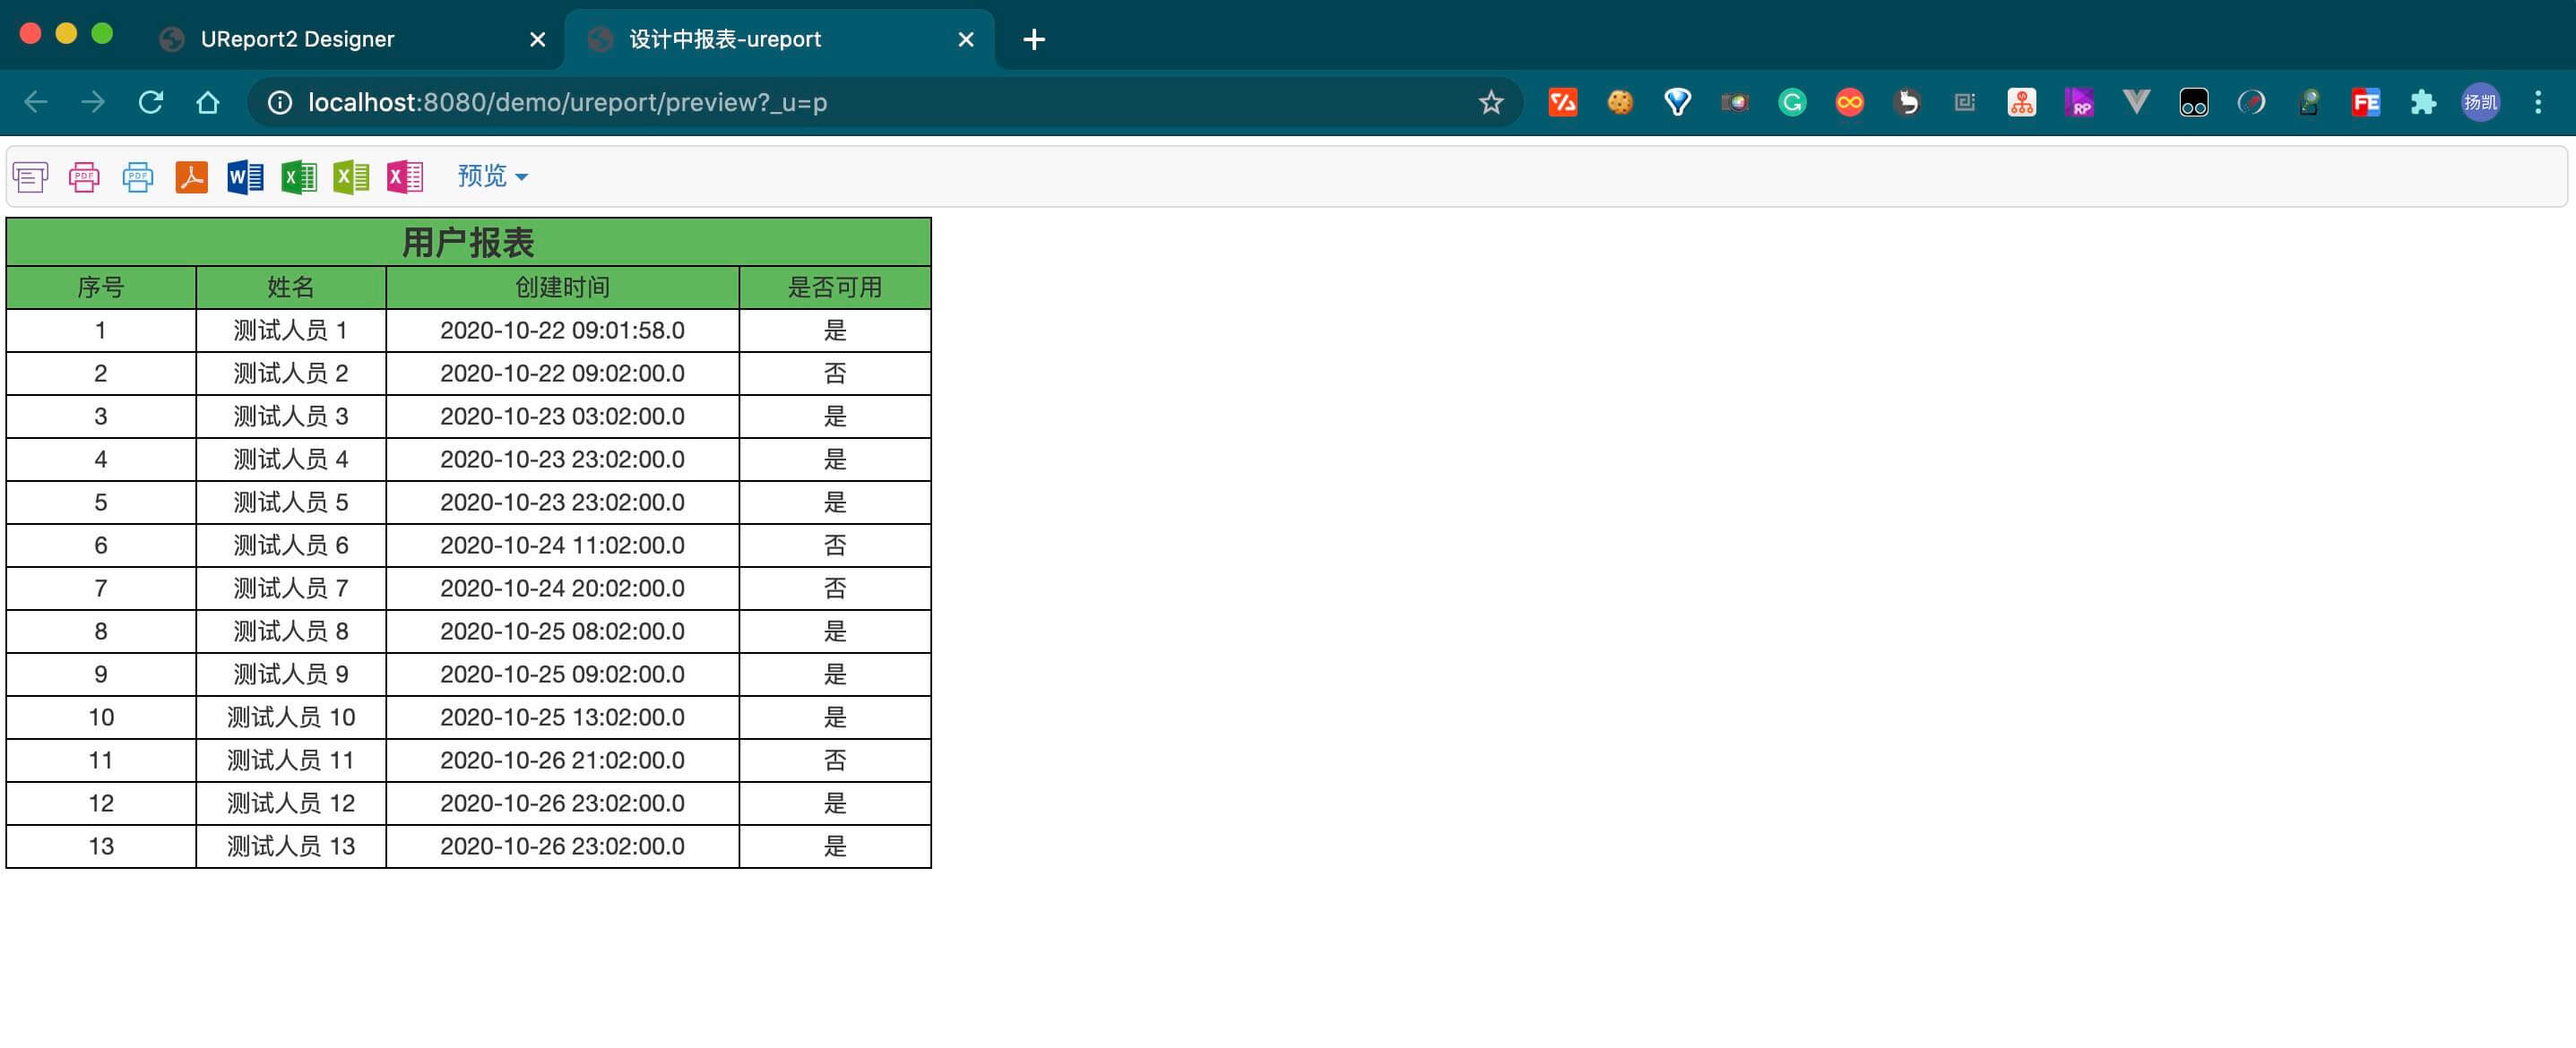Reload the current page
The width and height of the screenshot is (2576, 1048).
(151, 102)
